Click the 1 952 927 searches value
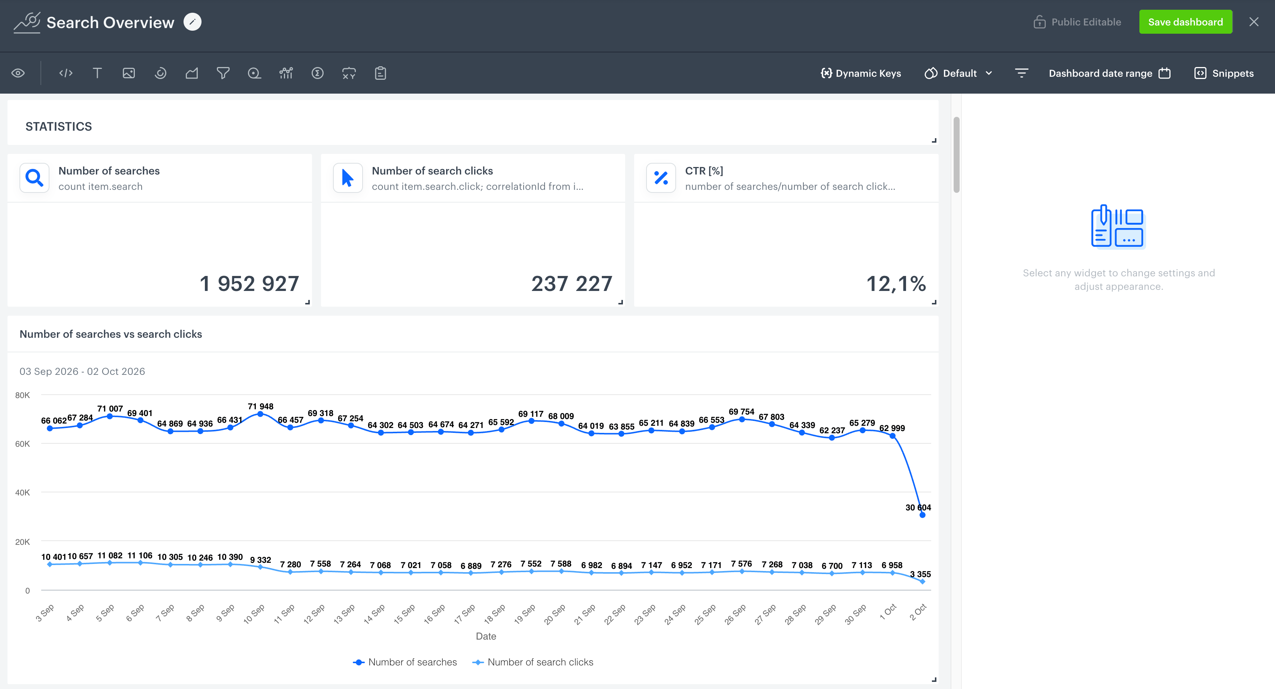Viewport: 1275px width, 689px height. coord(249,283)
